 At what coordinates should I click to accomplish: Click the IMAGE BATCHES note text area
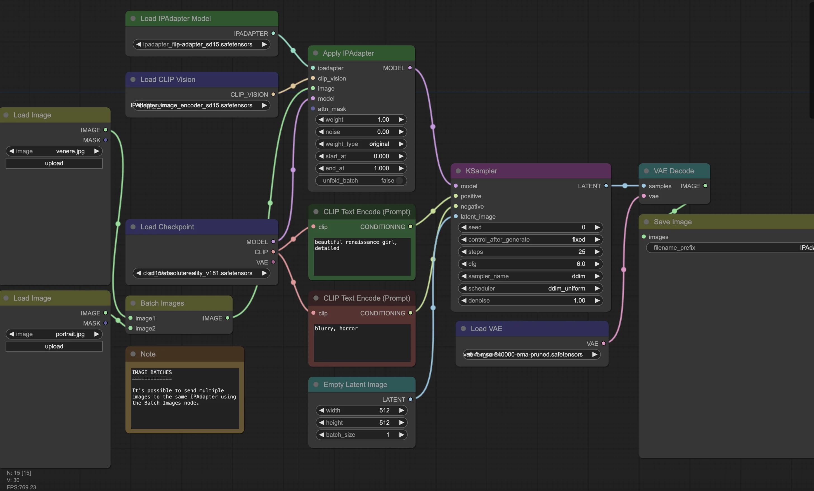click(185, 398)
